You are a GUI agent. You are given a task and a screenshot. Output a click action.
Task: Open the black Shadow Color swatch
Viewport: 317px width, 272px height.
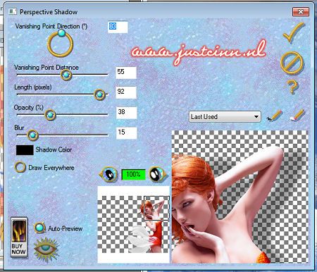point(25,150)
